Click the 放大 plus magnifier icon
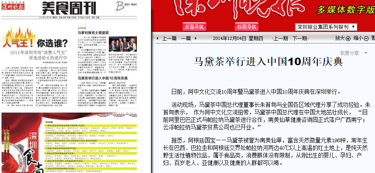This screenshot has height=173, width=375. [348, 38]
